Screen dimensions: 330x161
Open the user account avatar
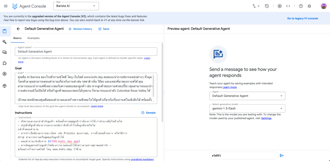coord(324,6)
